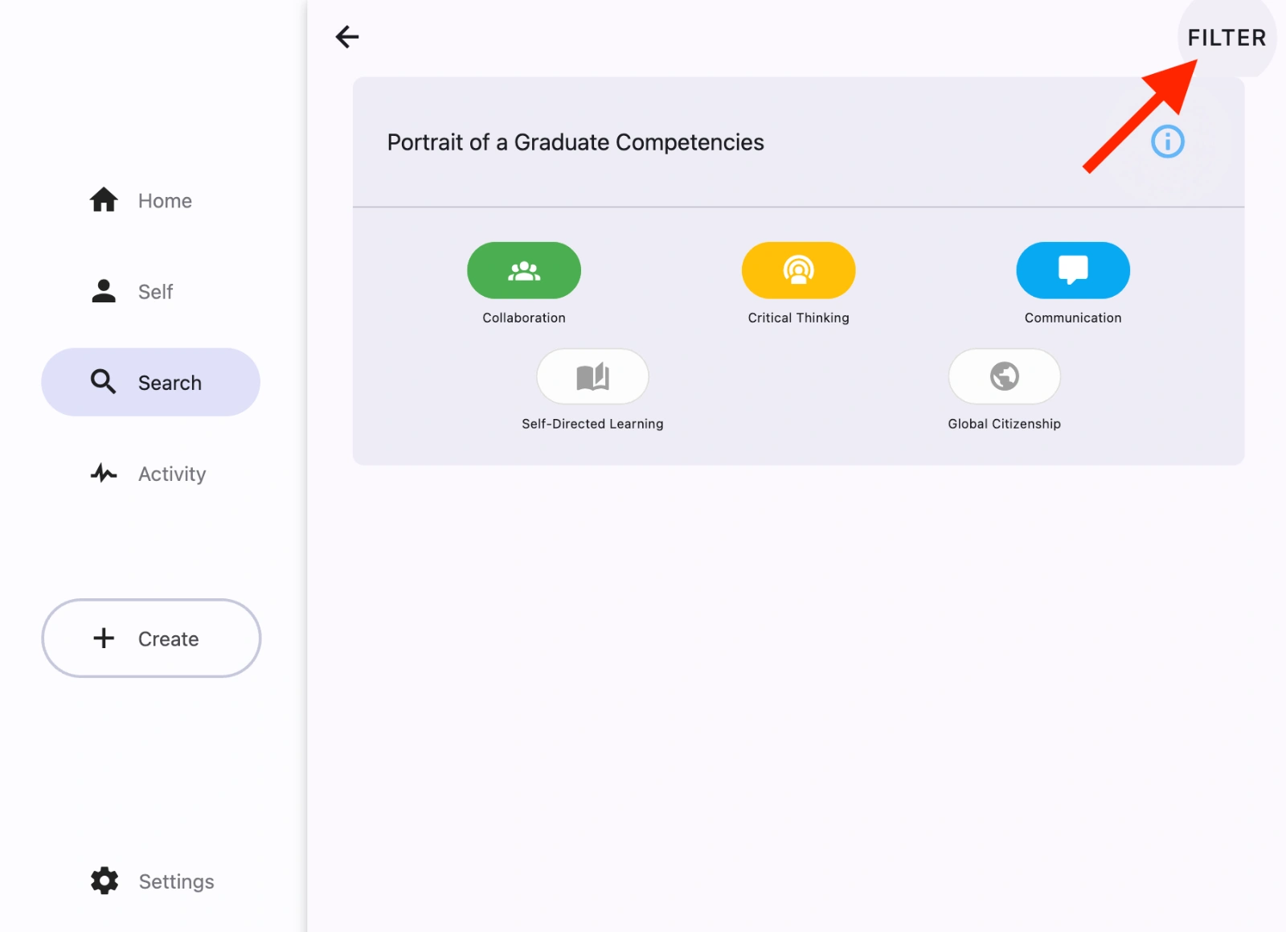This screenshot has width=1286, height=932.
Task: Toggle the yellow Critical Thinking competency
Action: click(x=798, y=270)
